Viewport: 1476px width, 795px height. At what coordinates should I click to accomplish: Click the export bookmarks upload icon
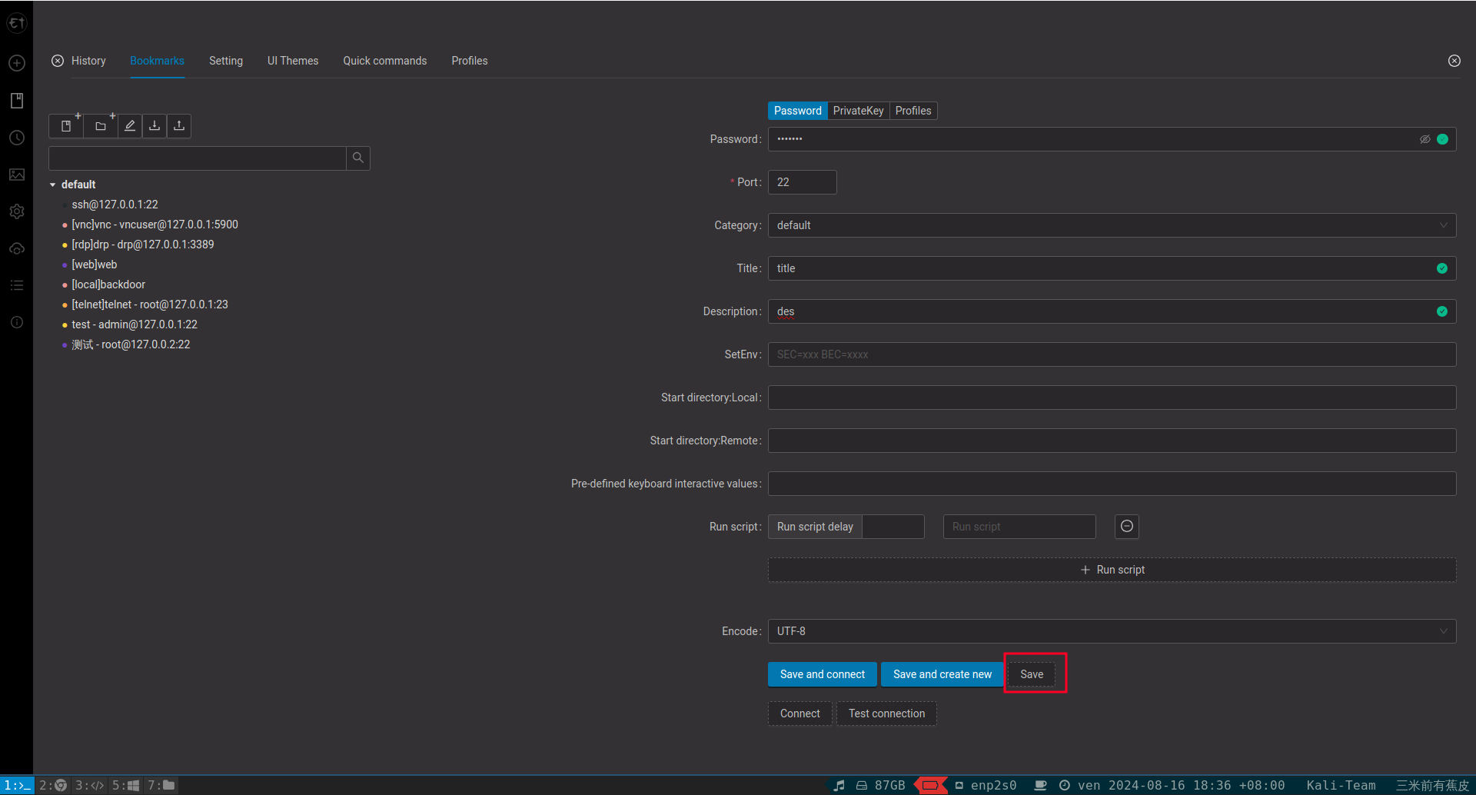(x=179, y=126)
